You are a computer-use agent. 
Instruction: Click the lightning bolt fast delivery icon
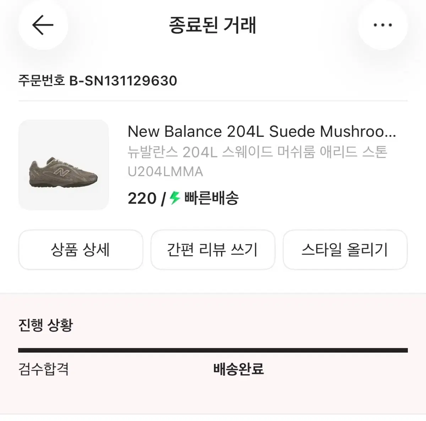tap(174, 198)
